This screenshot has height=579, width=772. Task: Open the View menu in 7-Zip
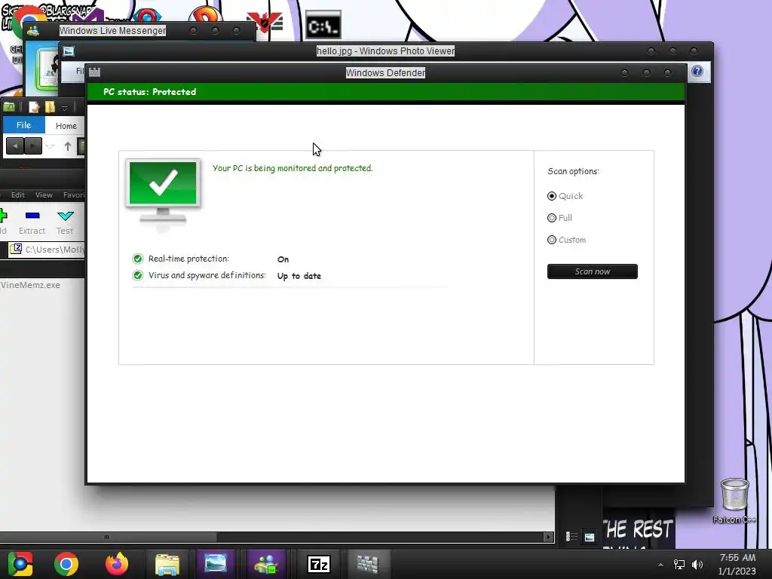tap(44, 195)
